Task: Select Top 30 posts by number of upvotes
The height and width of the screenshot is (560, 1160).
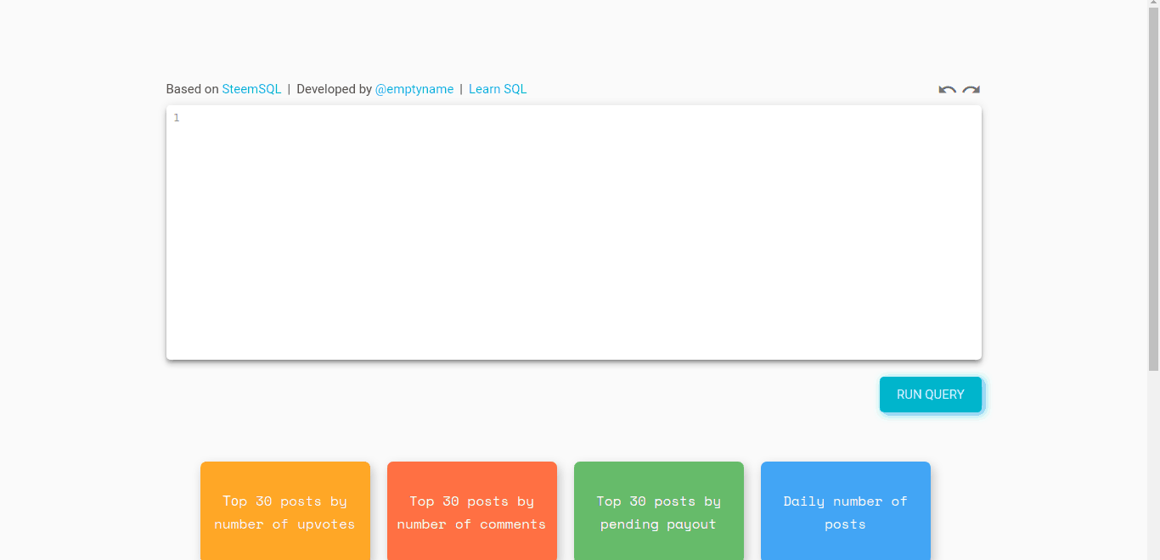Action: pos(285,511)
